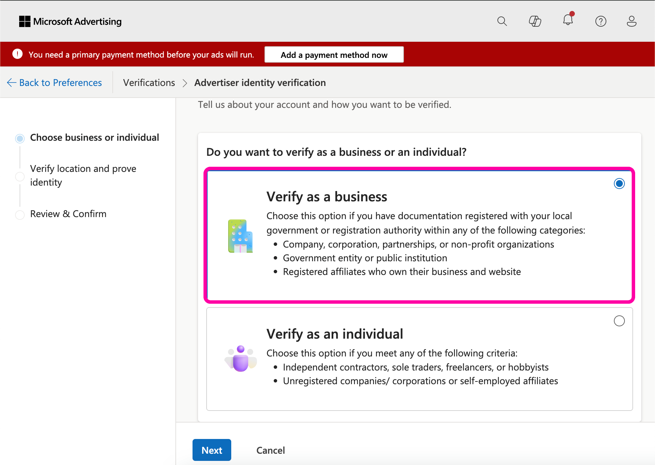
Task: Select the Verify as a business radio button
Action: 619,184
